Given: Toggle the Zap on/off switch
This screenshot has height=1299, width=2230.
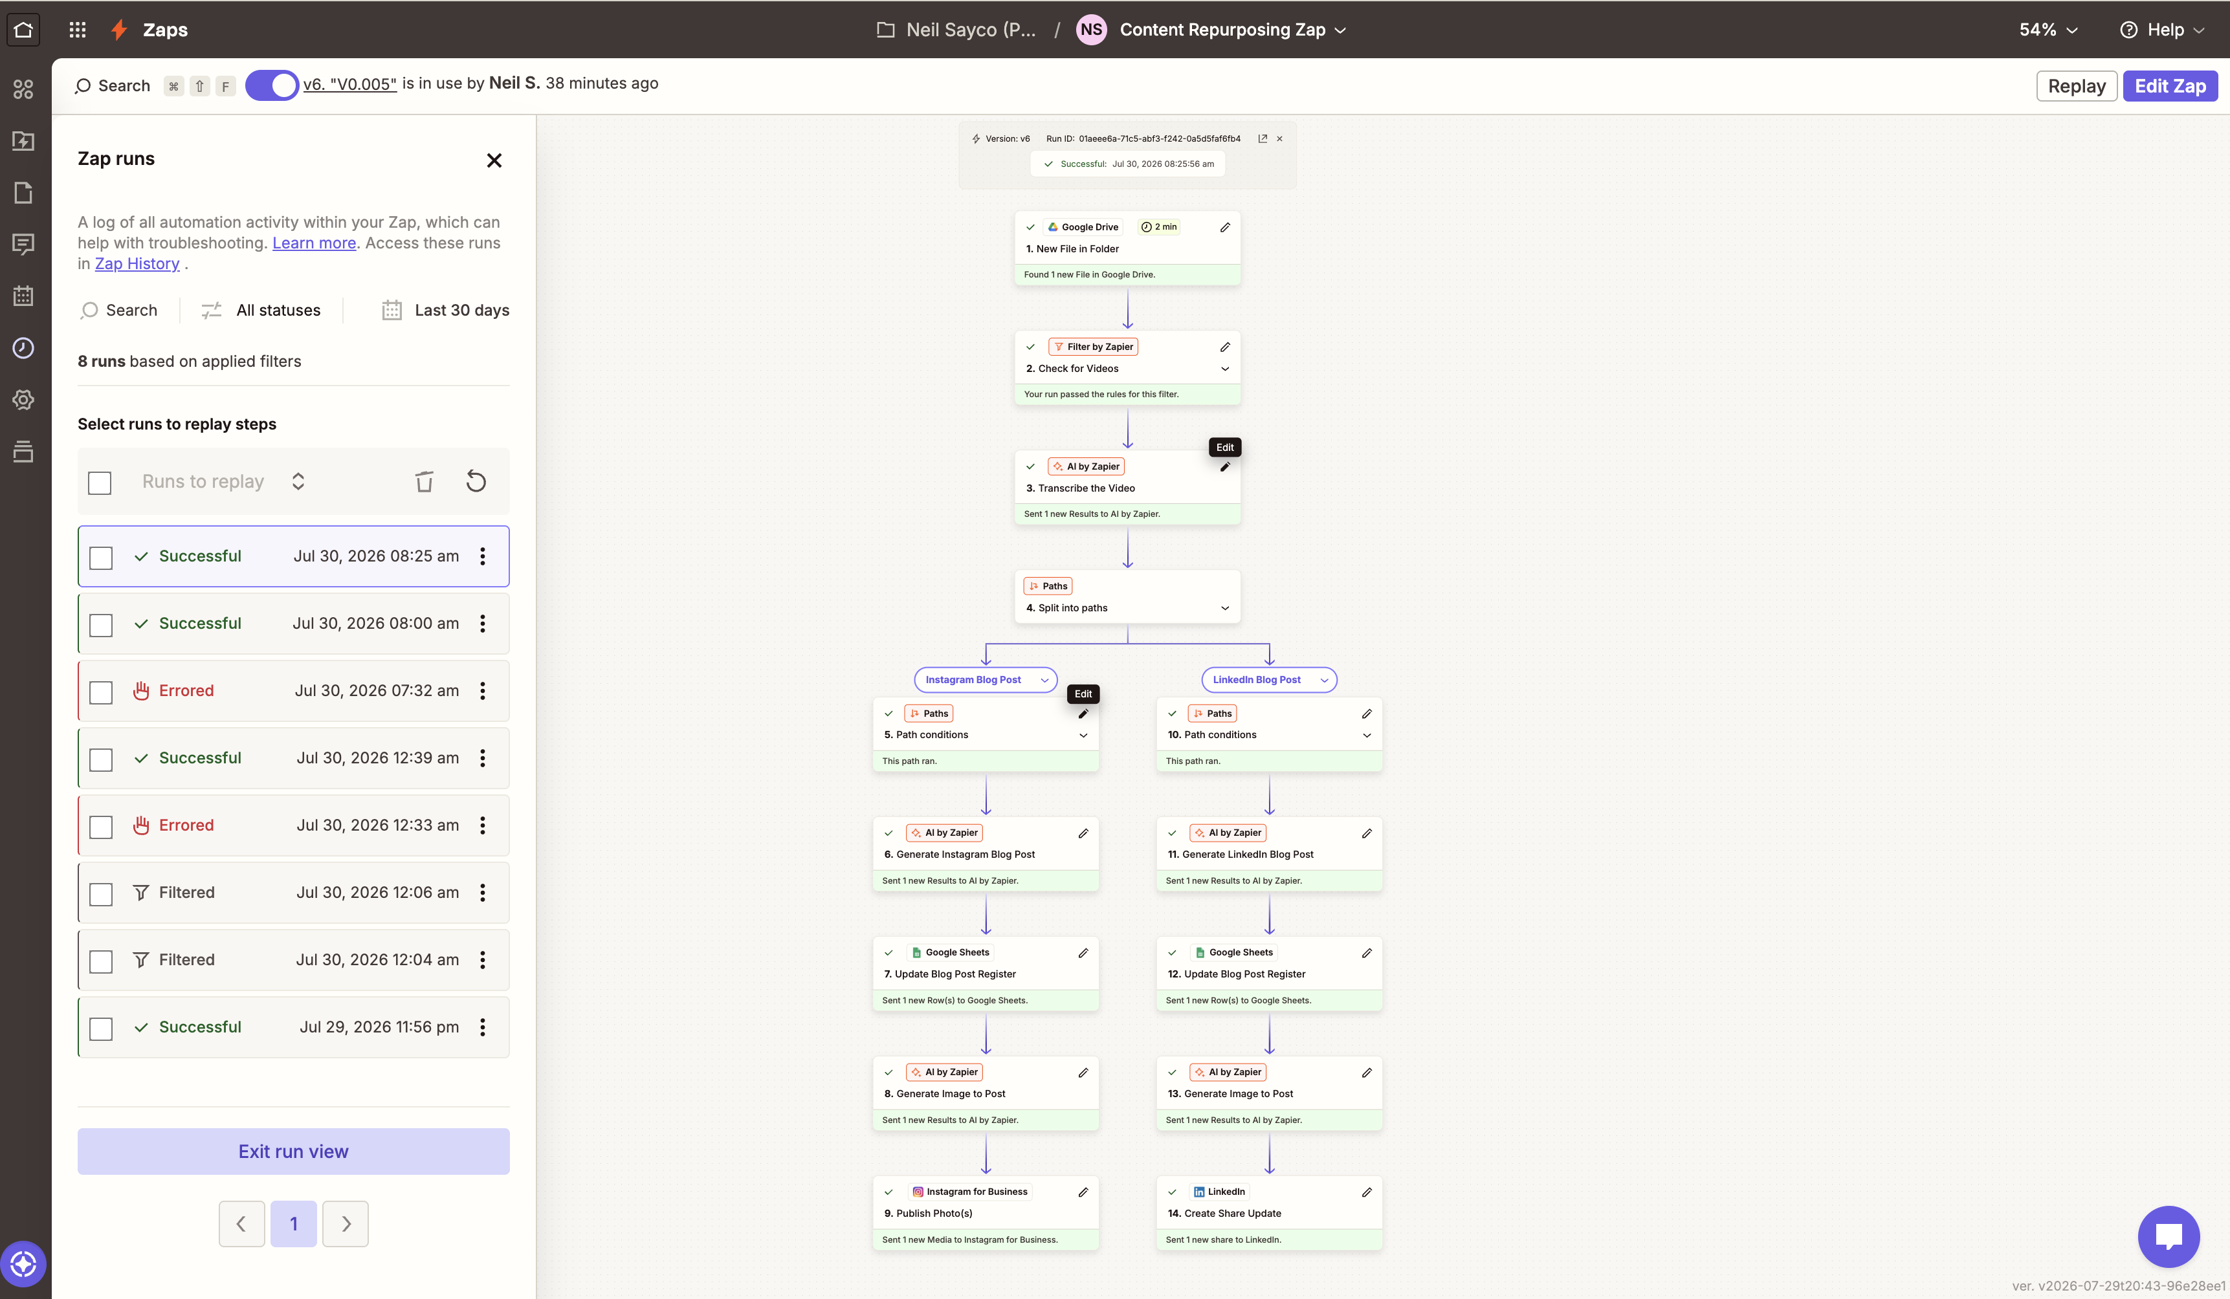Looking at the screenshot, I should coord(272,85).
